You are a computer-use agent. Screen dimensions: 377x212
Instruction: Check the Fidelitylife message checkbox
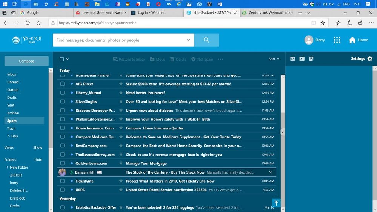click(x=62, y=181)
